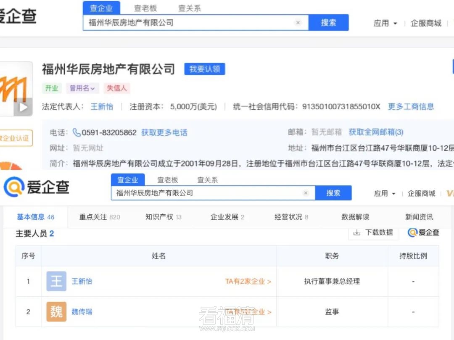Open the 应用 dropdown in top header
Viewport: 454px width, 340px height.
pos(385,23)
